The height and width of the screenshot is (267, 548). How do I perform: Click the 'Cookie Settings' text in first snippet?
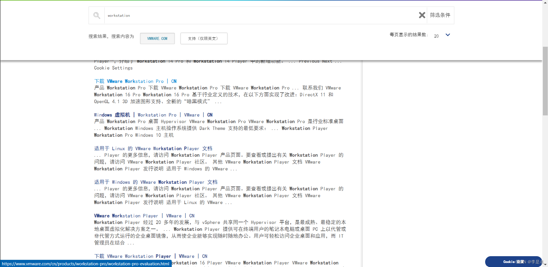click(x=113, y=68)
